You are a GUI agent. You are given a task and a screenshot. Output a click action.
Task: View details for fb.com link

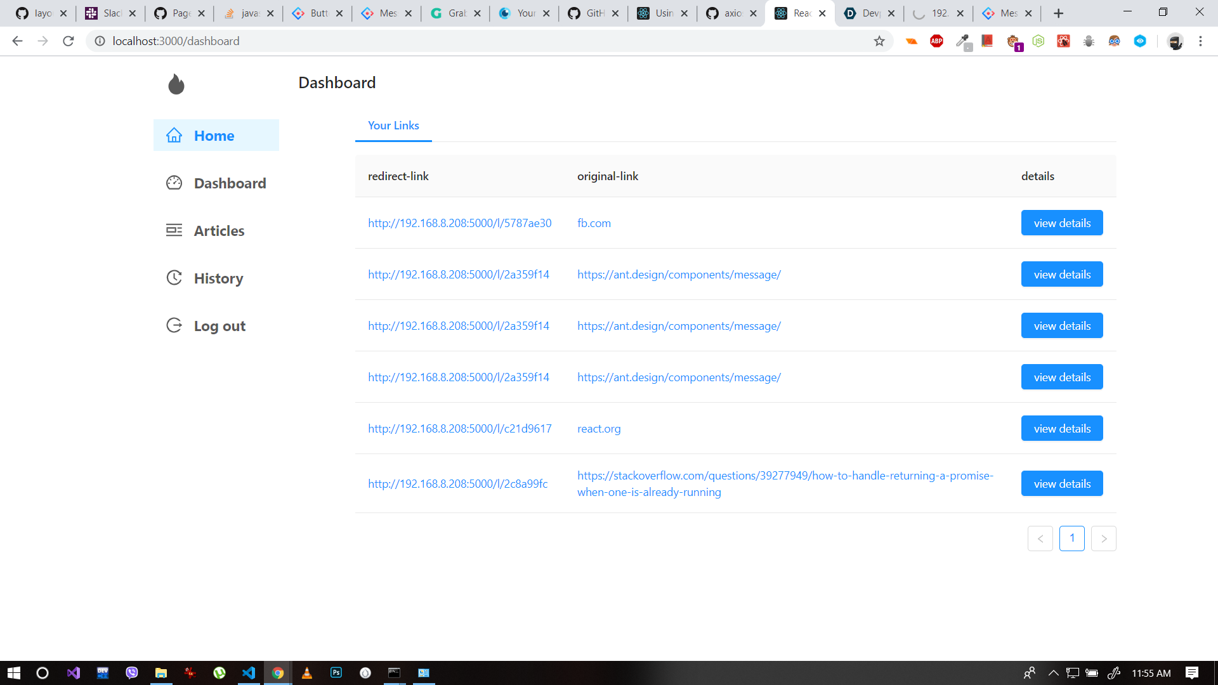coord(1061,223)
